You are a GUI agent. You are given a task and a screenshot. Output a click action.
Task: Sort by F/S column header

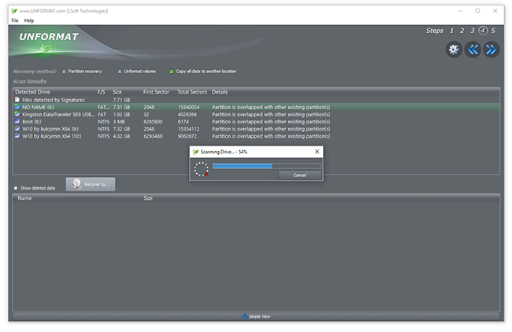click(x=102, y=92)
